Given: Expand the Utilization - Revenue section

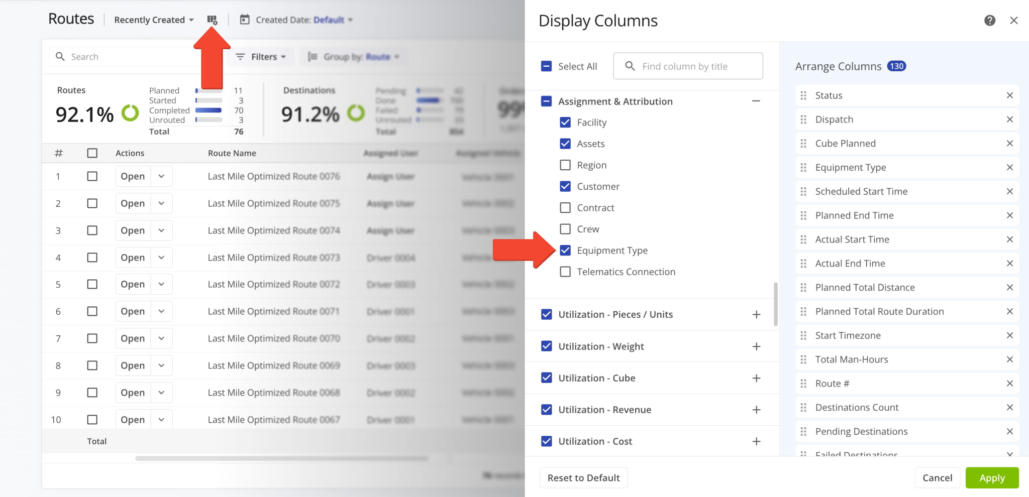Looking at the screenshot, I should pyautogui.click(x=756, y=410).
